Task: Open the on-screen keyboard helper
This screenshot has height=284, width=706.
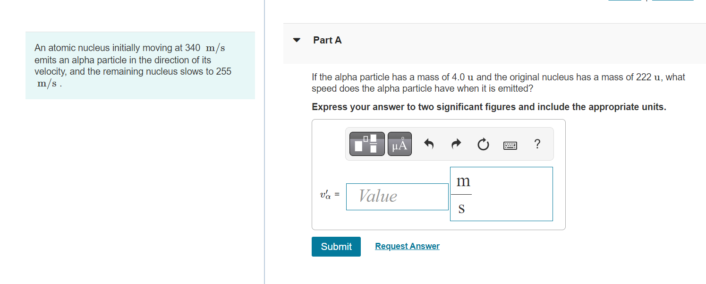Action: point(510,144)
